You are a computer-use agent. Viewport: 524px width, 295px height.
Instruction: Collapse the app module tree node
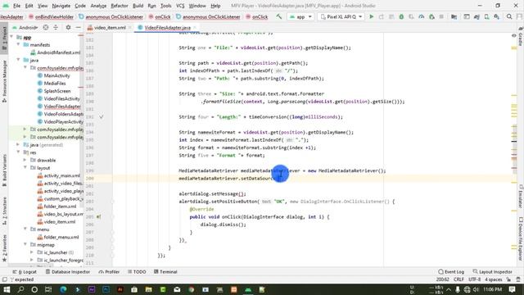click(11, 37)
